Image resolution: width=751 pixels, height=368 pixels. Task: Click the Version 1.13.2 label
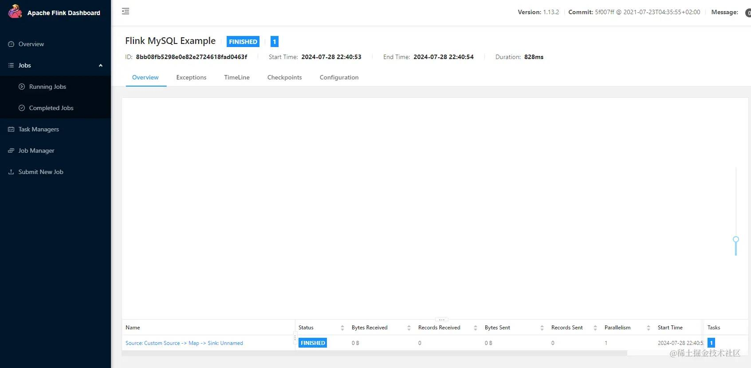[538, 12]
